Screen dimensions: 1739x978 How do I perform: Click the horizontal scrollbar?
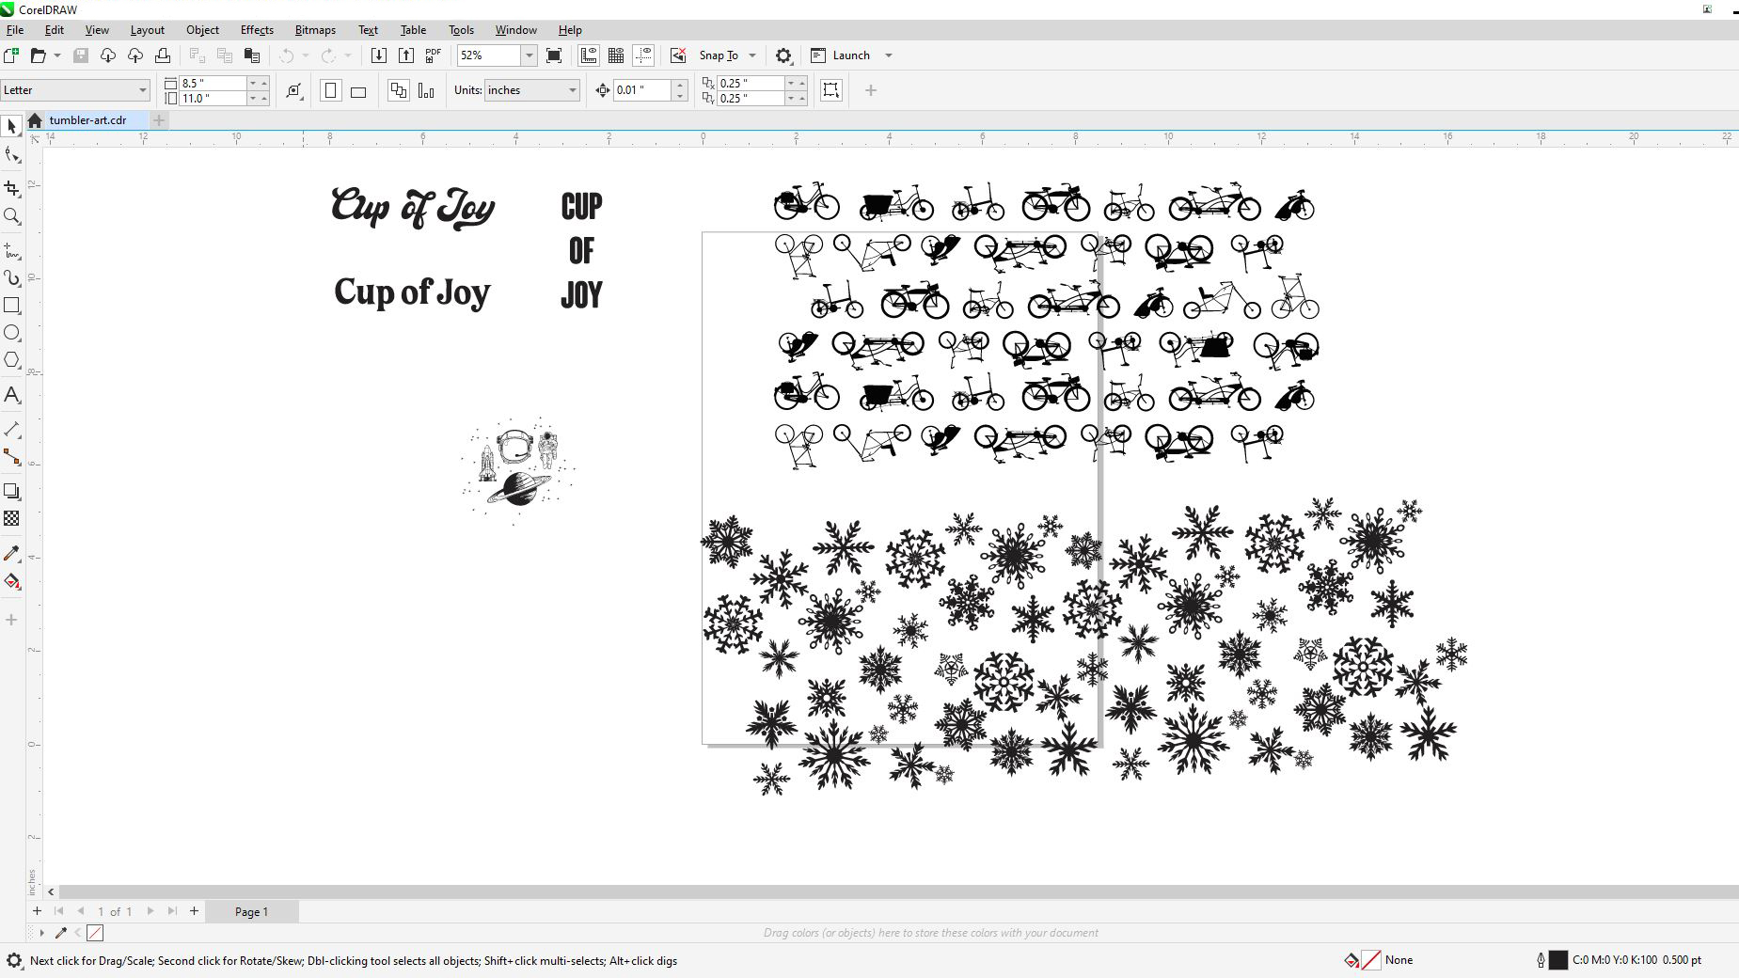898,891
